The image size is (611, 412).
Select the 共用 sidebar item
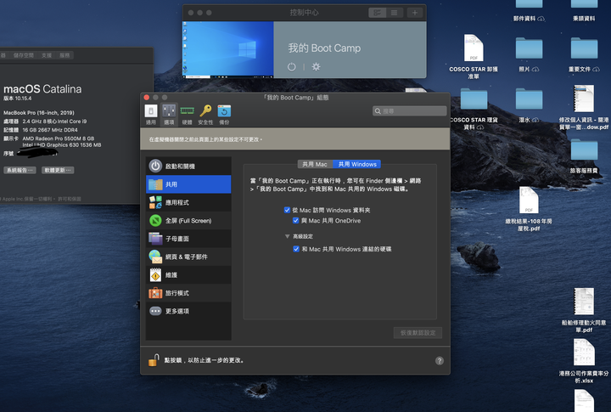click(188, 184)
